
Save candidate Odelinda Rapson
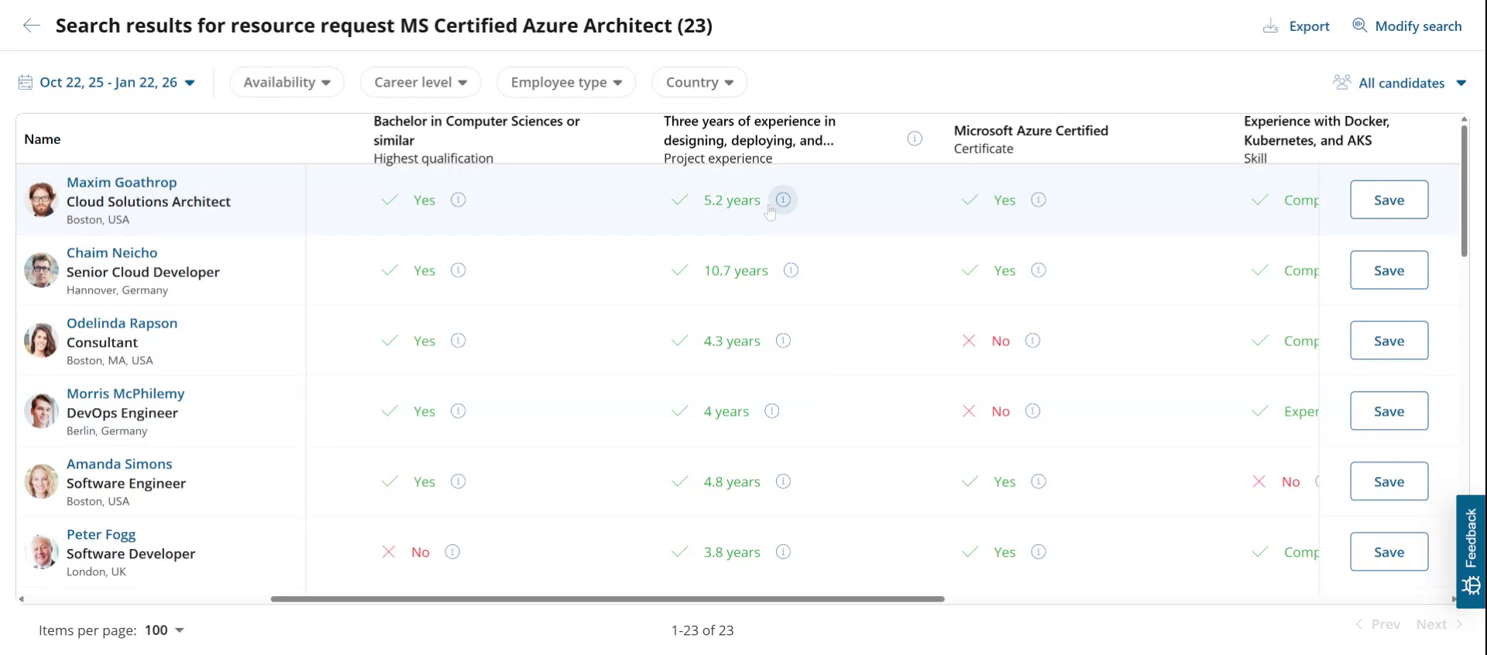[1389, 341]
